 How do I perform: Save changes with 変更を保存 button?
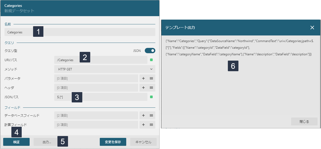pyautogui.click(x=113, y=142)
